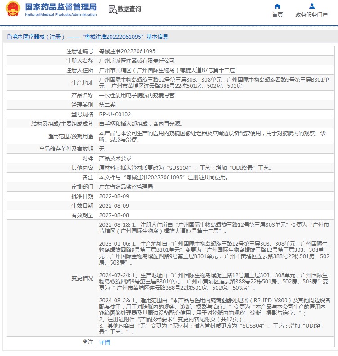Viewport: 338px width, 356px height.
Task: Select 批准日期 value 2022-08-09
Action: coord(114,196)
